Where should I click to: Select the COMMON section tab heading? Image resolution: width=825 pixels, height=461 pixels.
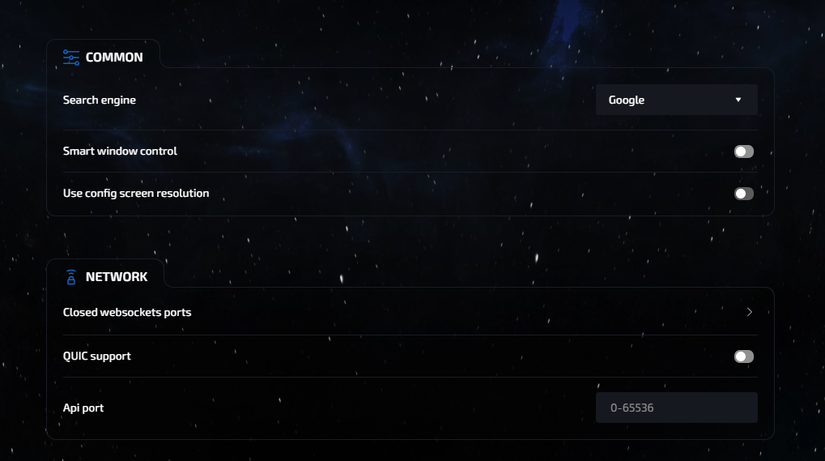[x=114, y=58]
